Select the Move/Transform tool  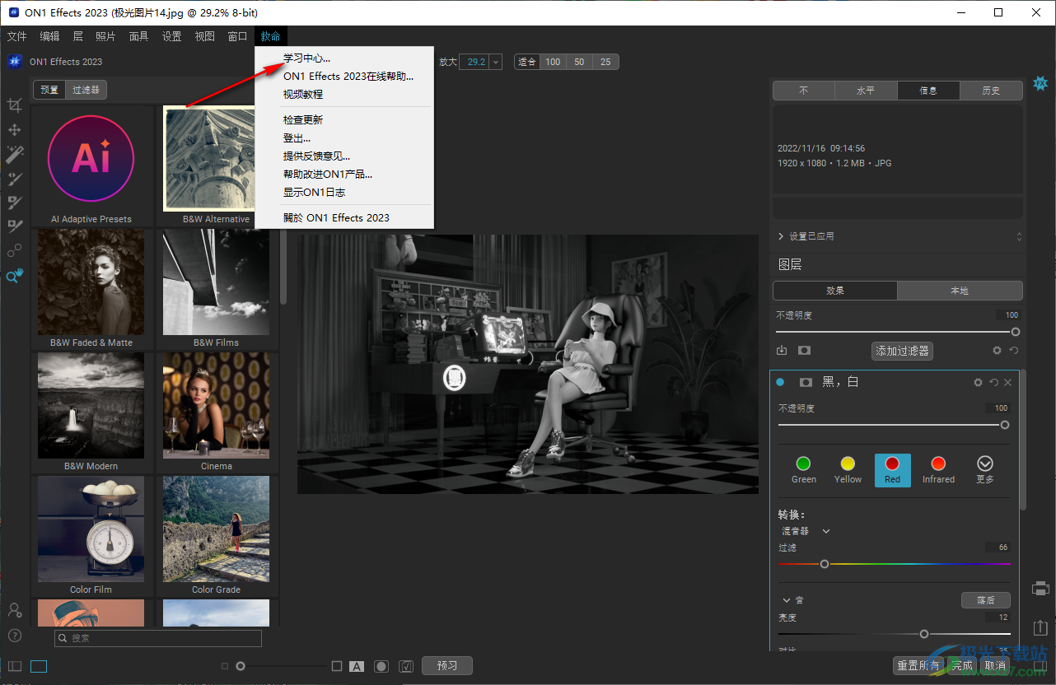14,130
